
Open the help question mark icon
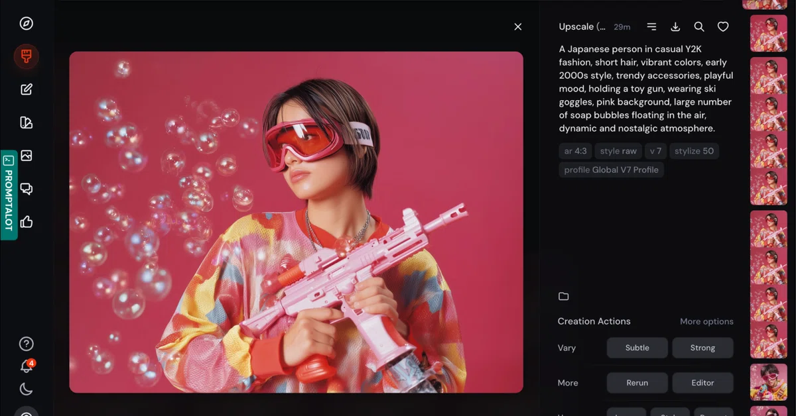pyautogui.click(x=27, y=344)
